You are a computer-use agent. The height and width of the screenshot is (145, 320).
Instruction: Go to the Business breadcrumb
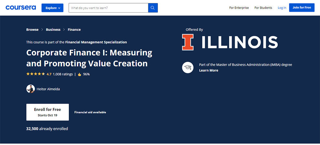(53, 30)
